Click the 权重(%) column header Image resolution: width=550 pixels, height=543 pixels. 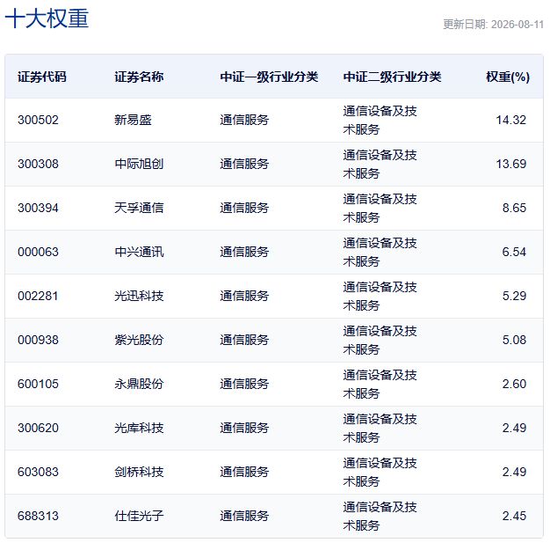[508, 77]
